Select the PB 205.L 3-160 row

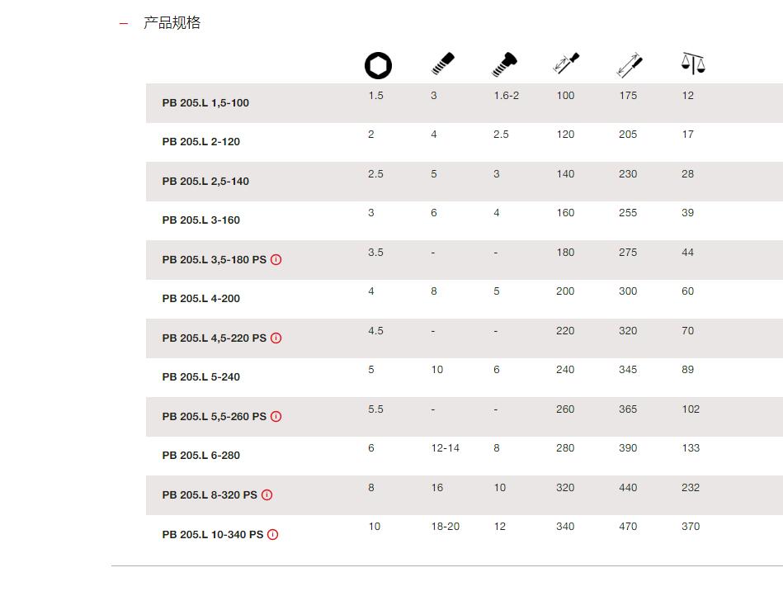point(465,220)
